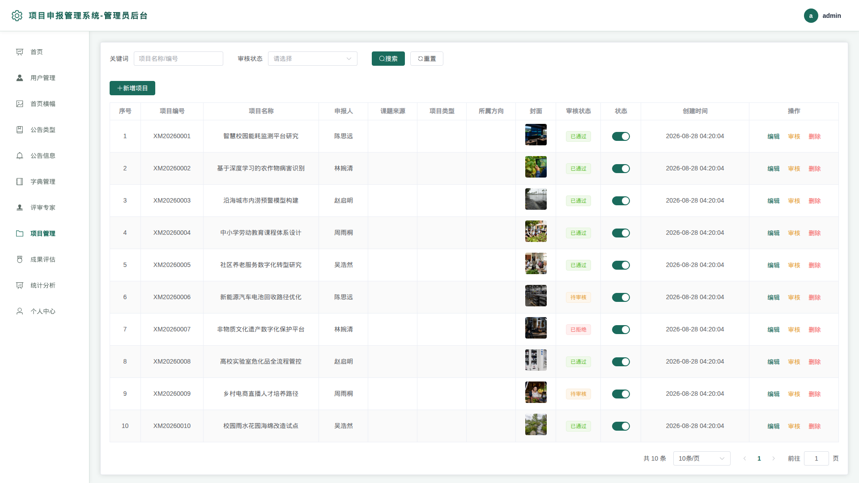The image size is (859, 483).
Task: Click the 创建时间 column header
Action: (695, 111)
